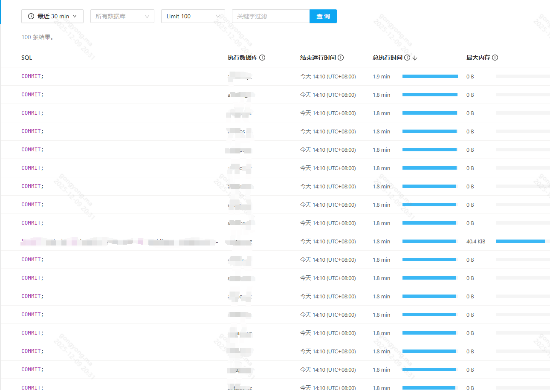
Task: Expand the chevron next to 最近 30 min
Action: (x=75, y=16)
